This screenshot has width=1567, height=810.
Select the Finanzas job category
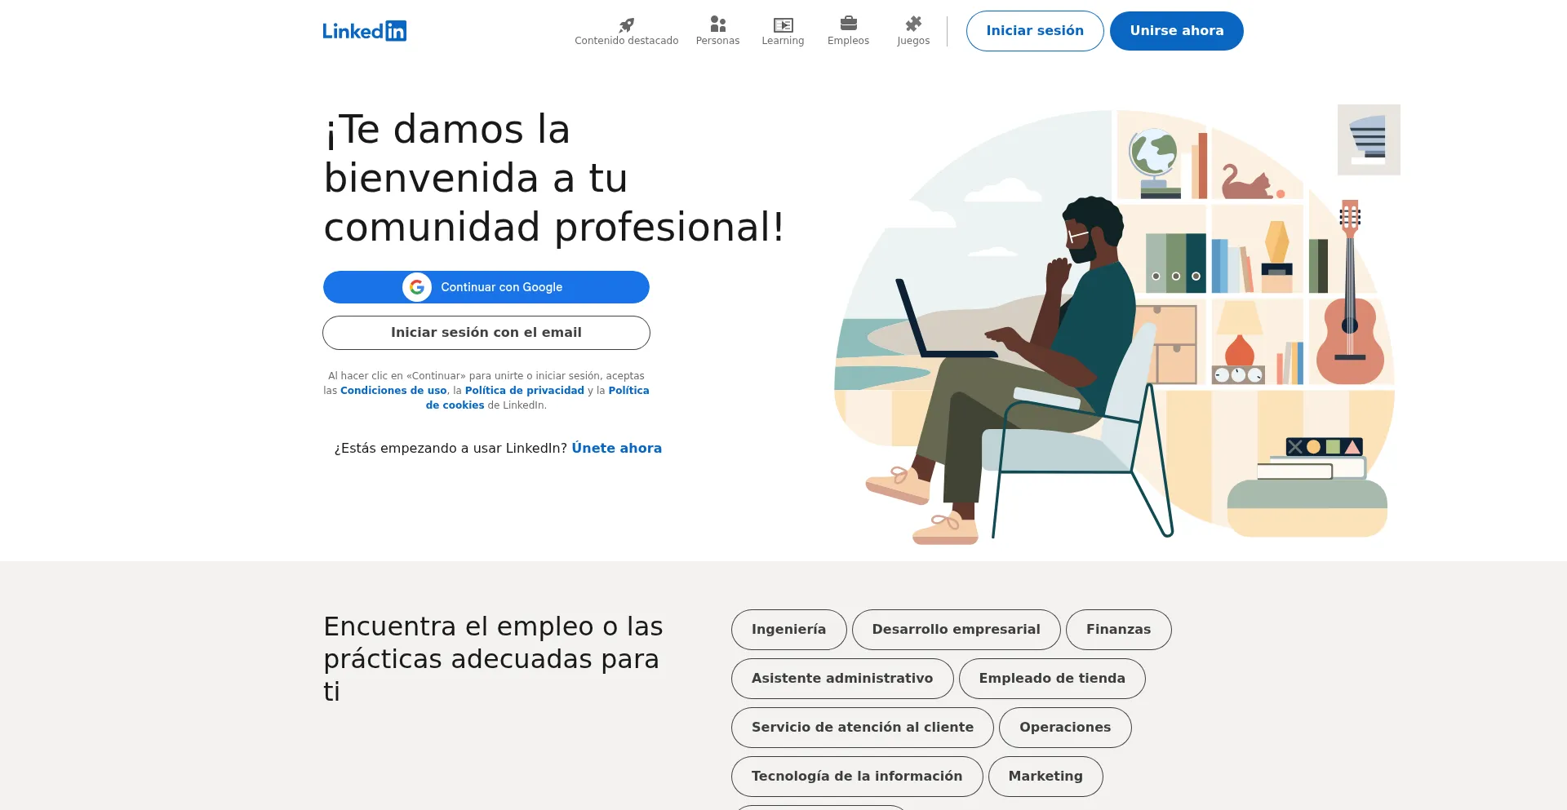1118,630
